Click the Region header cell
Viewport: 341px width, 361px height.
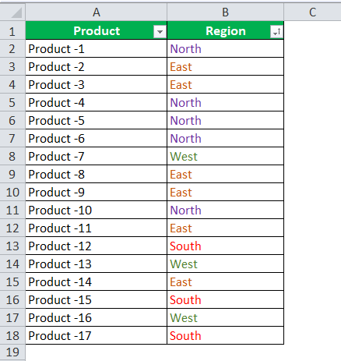pyautogui.click(x=226, y=30)
